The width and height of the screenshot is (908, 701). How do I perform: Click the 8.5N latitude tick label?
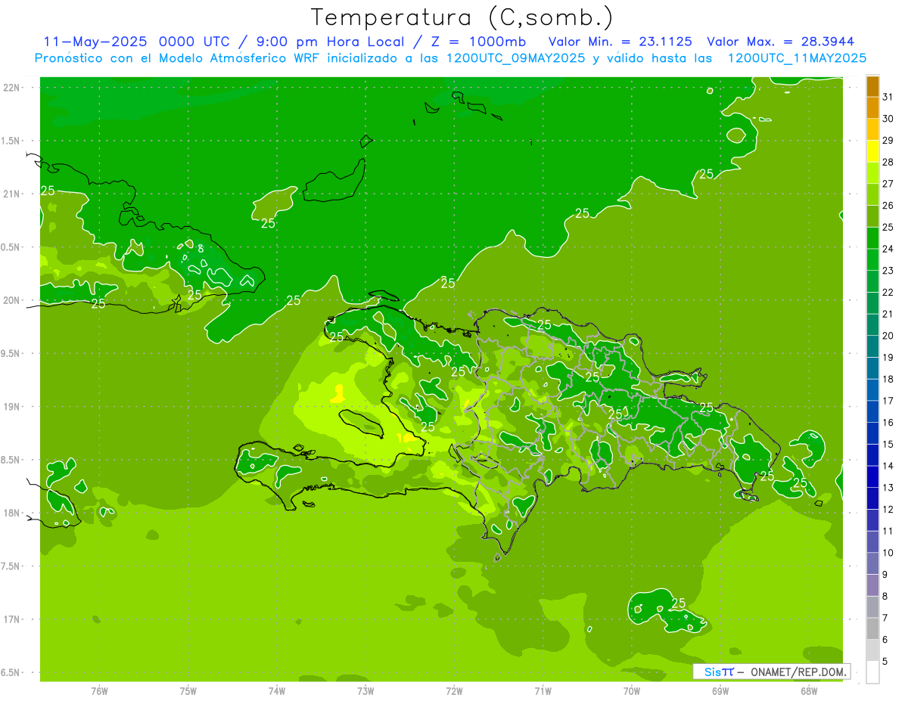click(x=11, y=460)
